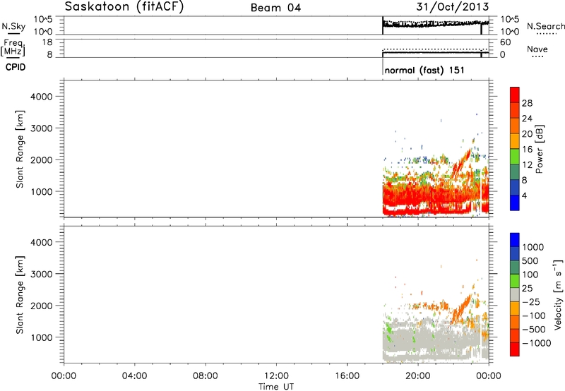Click the '20:00' time tick label
Image resolution: width=565 pixels, height=391 pixels.
coord(417,376)
